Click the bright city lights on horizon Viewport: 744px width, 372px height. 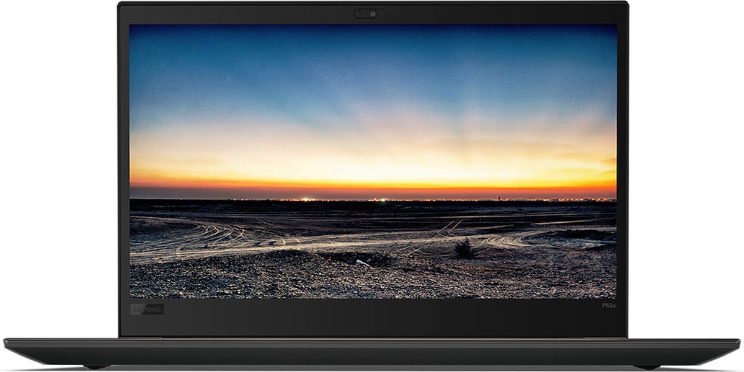tap(308, 199)
